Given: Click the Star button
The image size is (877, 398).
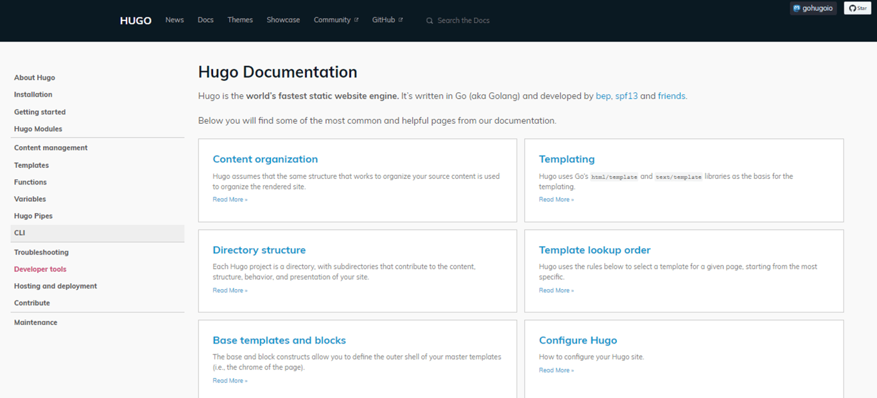Looking at the screenshot, I should point(857,8).
